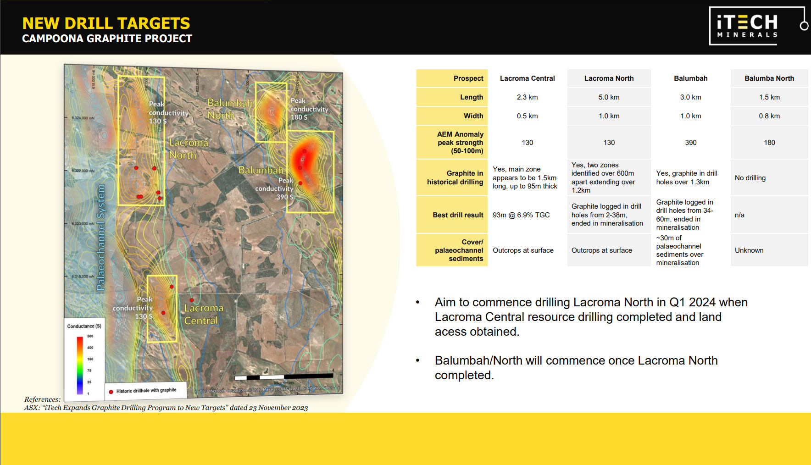Select the '390' peak strength cell
Viewport: 811px width, 465px height.
690,143
